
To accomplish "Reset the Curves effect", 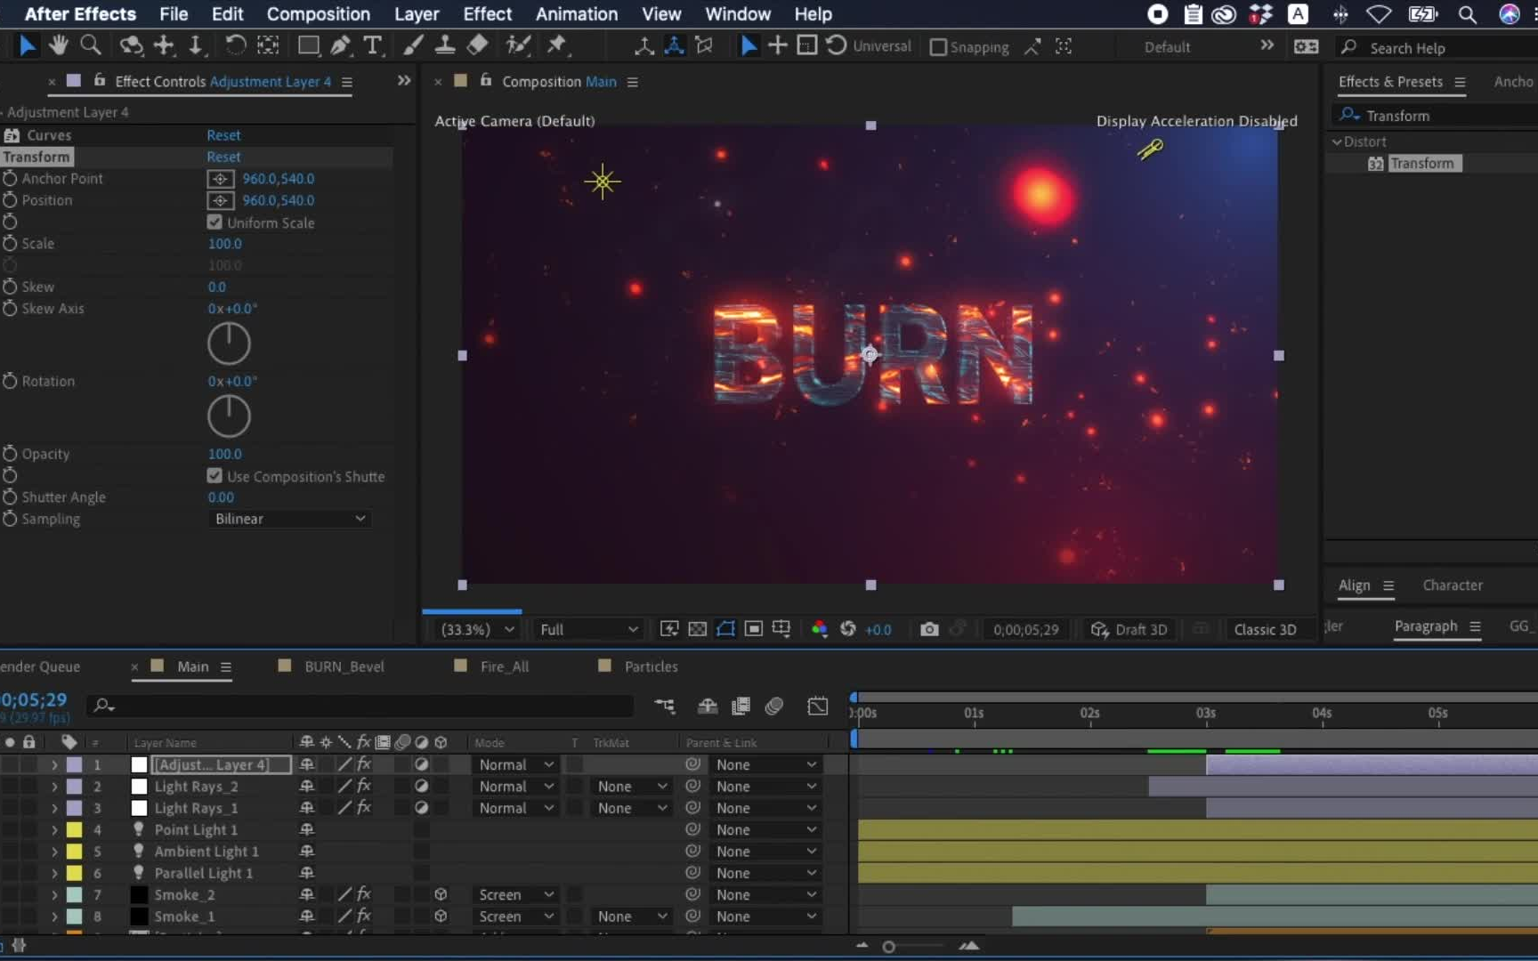I will pyautogui.click(x=223, y=135).
